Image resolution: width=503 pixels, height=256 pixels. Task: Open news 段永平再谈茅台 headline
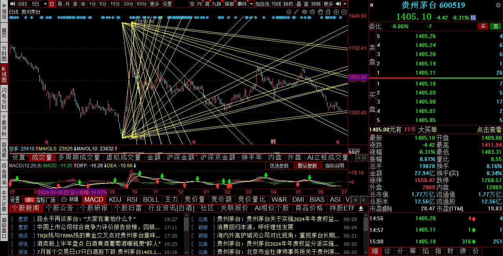pos(86,219)
